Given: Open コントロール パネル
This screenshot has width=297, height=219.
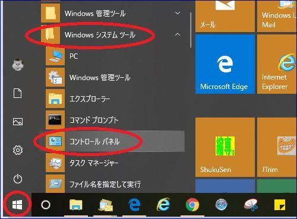Looking at the screenshot, I should pos(115,141).
